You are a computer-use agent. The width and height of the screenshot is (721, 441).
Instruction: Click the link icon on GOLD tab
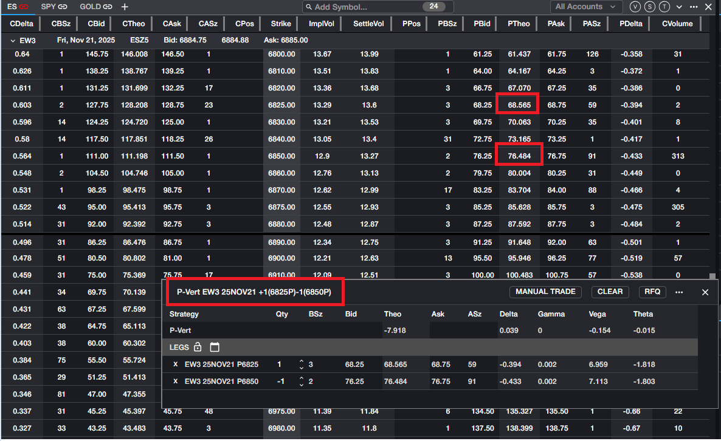click(108, 7)
